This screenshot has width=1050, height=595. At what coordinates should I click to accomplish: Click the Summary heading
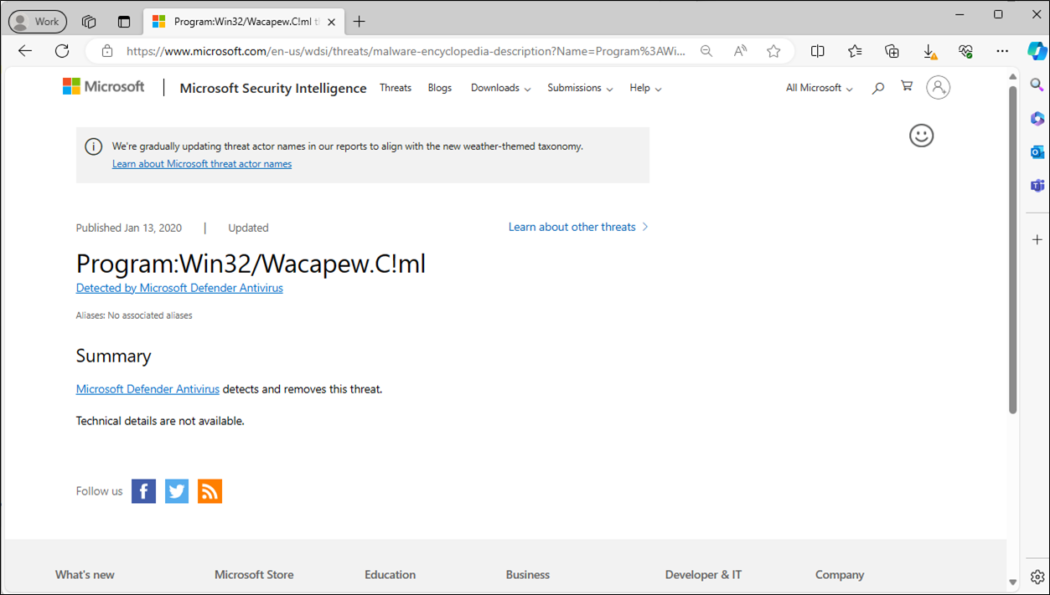113,356
